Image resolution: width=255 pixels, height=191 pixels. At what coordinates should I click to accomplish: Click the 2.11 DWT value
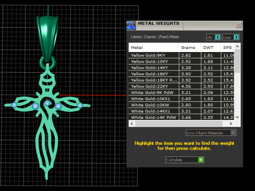[x=208, y=68]
